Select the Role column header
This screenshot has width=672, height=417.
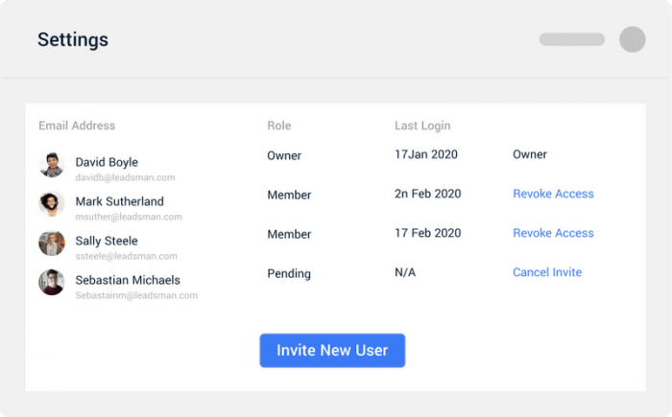[x=279, y=126]
